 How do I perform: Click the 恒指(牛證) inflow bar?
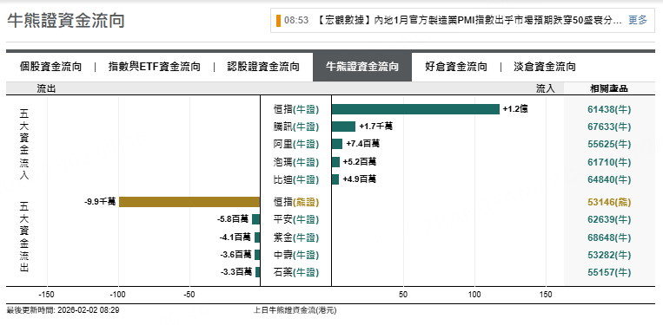tap(415, 109)
